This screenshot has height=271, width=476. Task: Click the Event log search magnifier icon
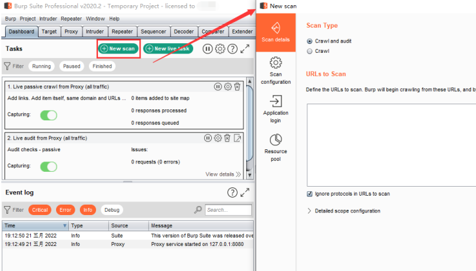198,210
